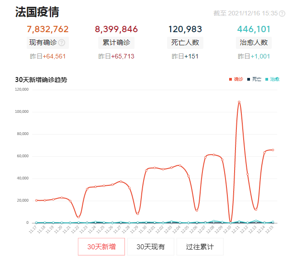Viewport: 293px width, 261px height.
Task: Click the 12.15 last red data point
Action: tap(273, 150)
